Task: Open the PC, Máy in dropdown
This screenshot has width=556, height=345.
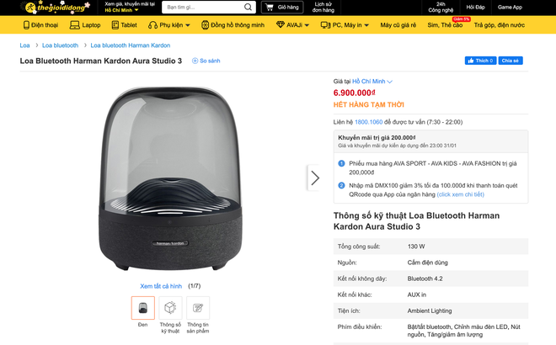Action: pos(345,25)
